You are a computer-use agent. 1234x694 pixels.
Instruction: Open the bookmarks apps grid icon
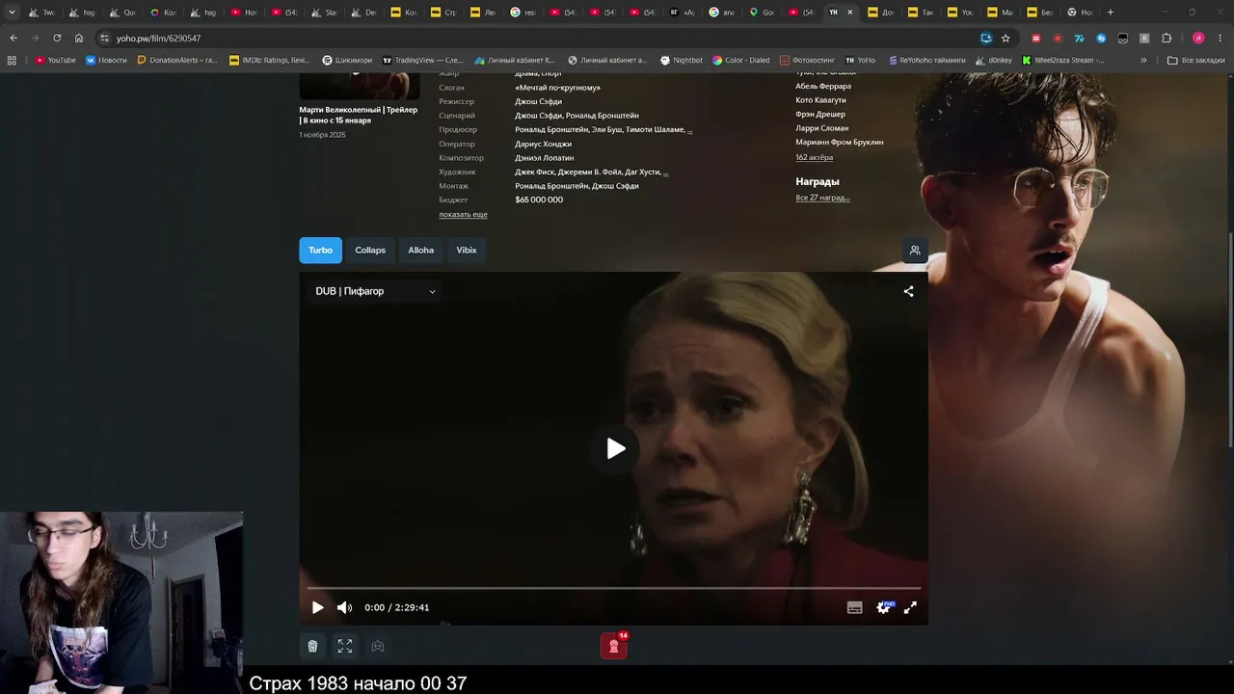click(x=12, y=60)
